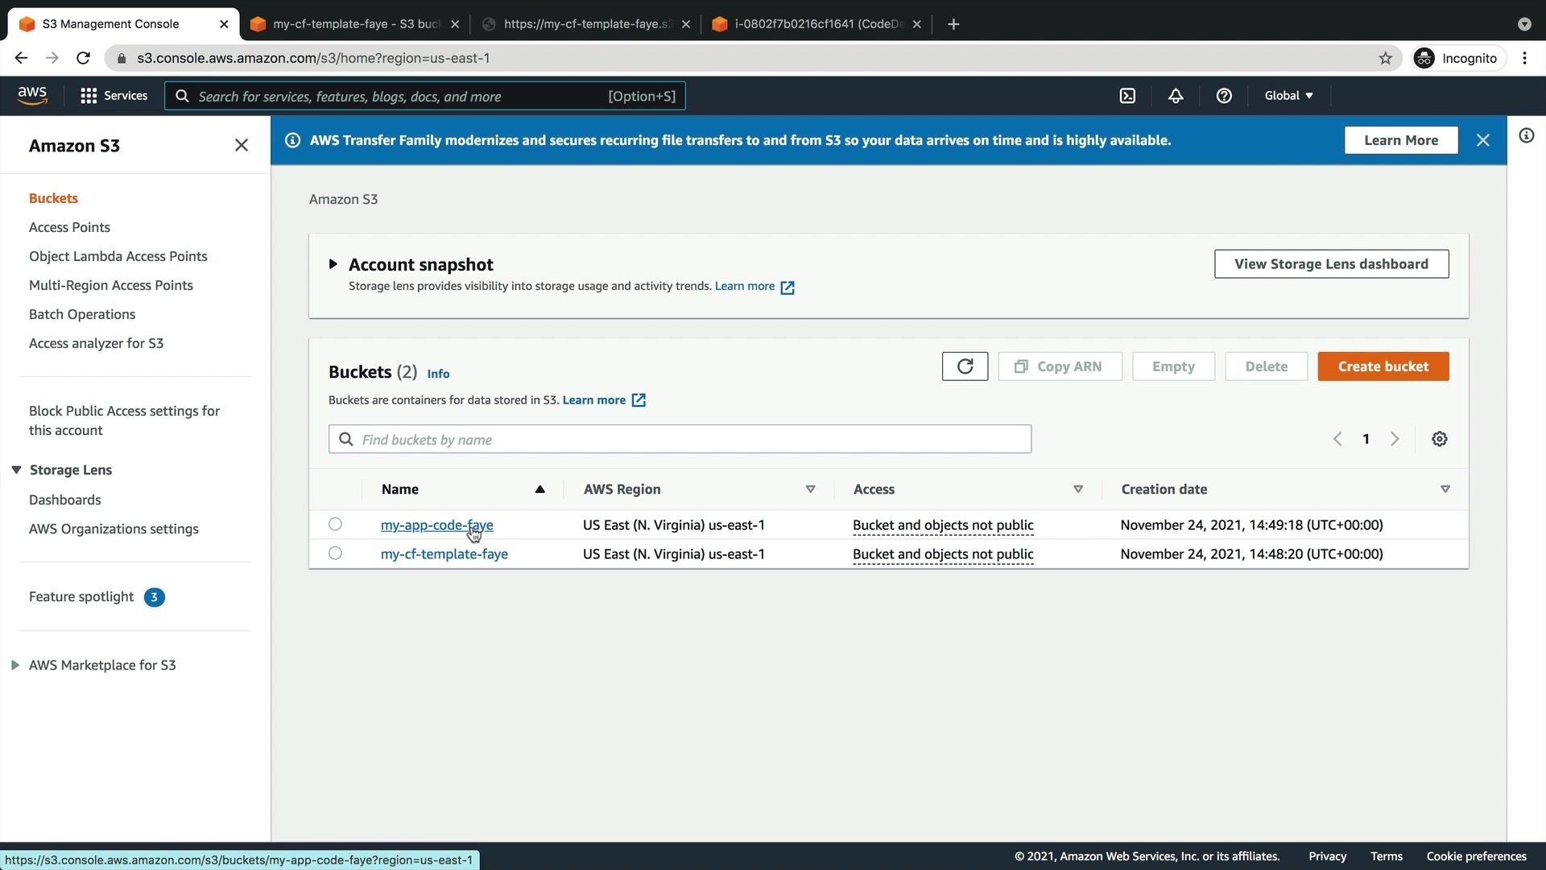This screenshot has width=1546, height=870.
Task: Expand AWS Marketplace for S3
Action: point(14,665)
